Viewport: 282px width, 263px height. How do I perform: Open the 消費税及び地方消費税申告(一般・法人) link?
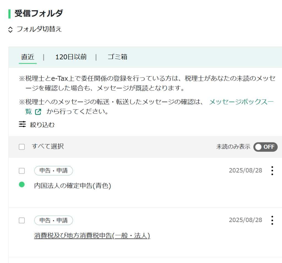92,236
